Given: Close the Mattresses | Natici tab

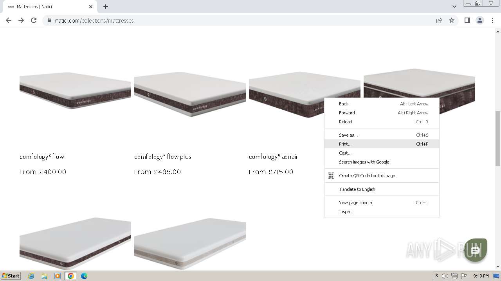Looking at the screenshot, I should pos(91,7).
